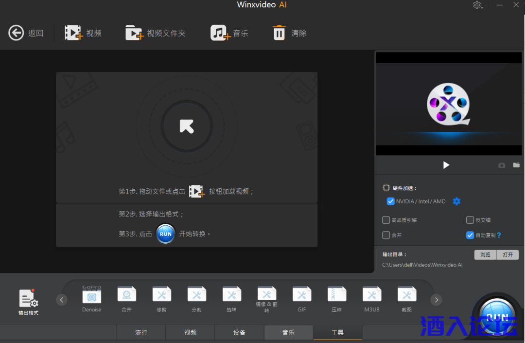
Task: Select the 流行 category tab
Action: pos(140,332)
